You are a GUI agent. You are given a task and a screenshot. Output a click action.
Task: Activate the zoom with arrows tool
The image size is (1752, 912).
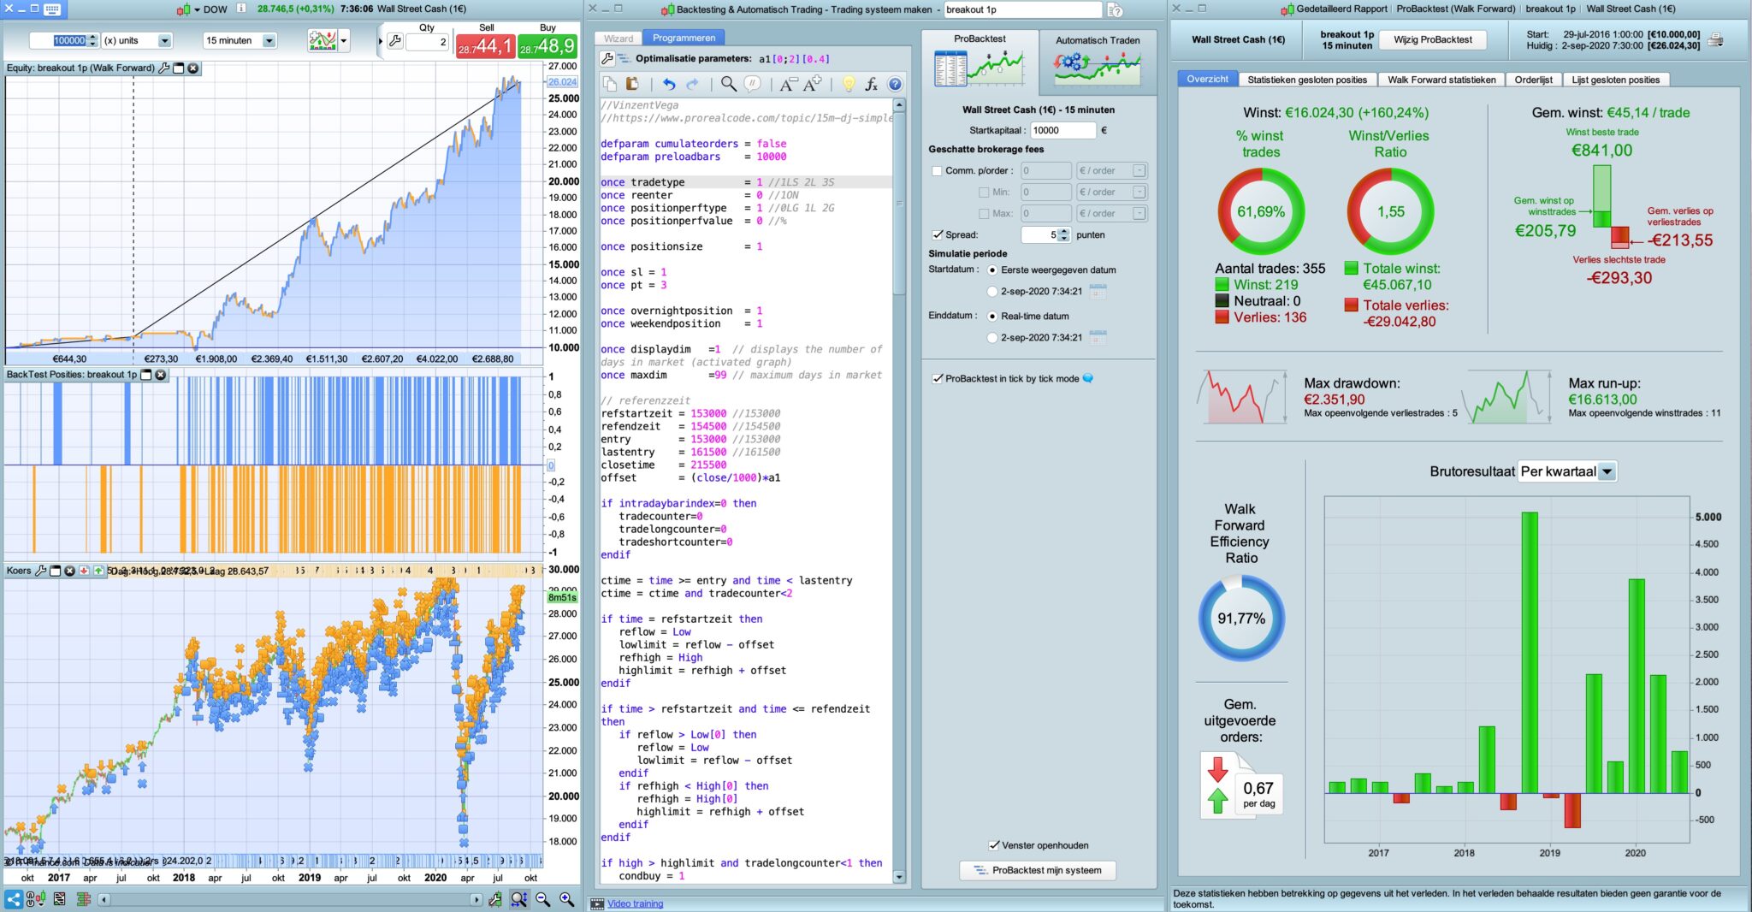[x=518, y=899]
